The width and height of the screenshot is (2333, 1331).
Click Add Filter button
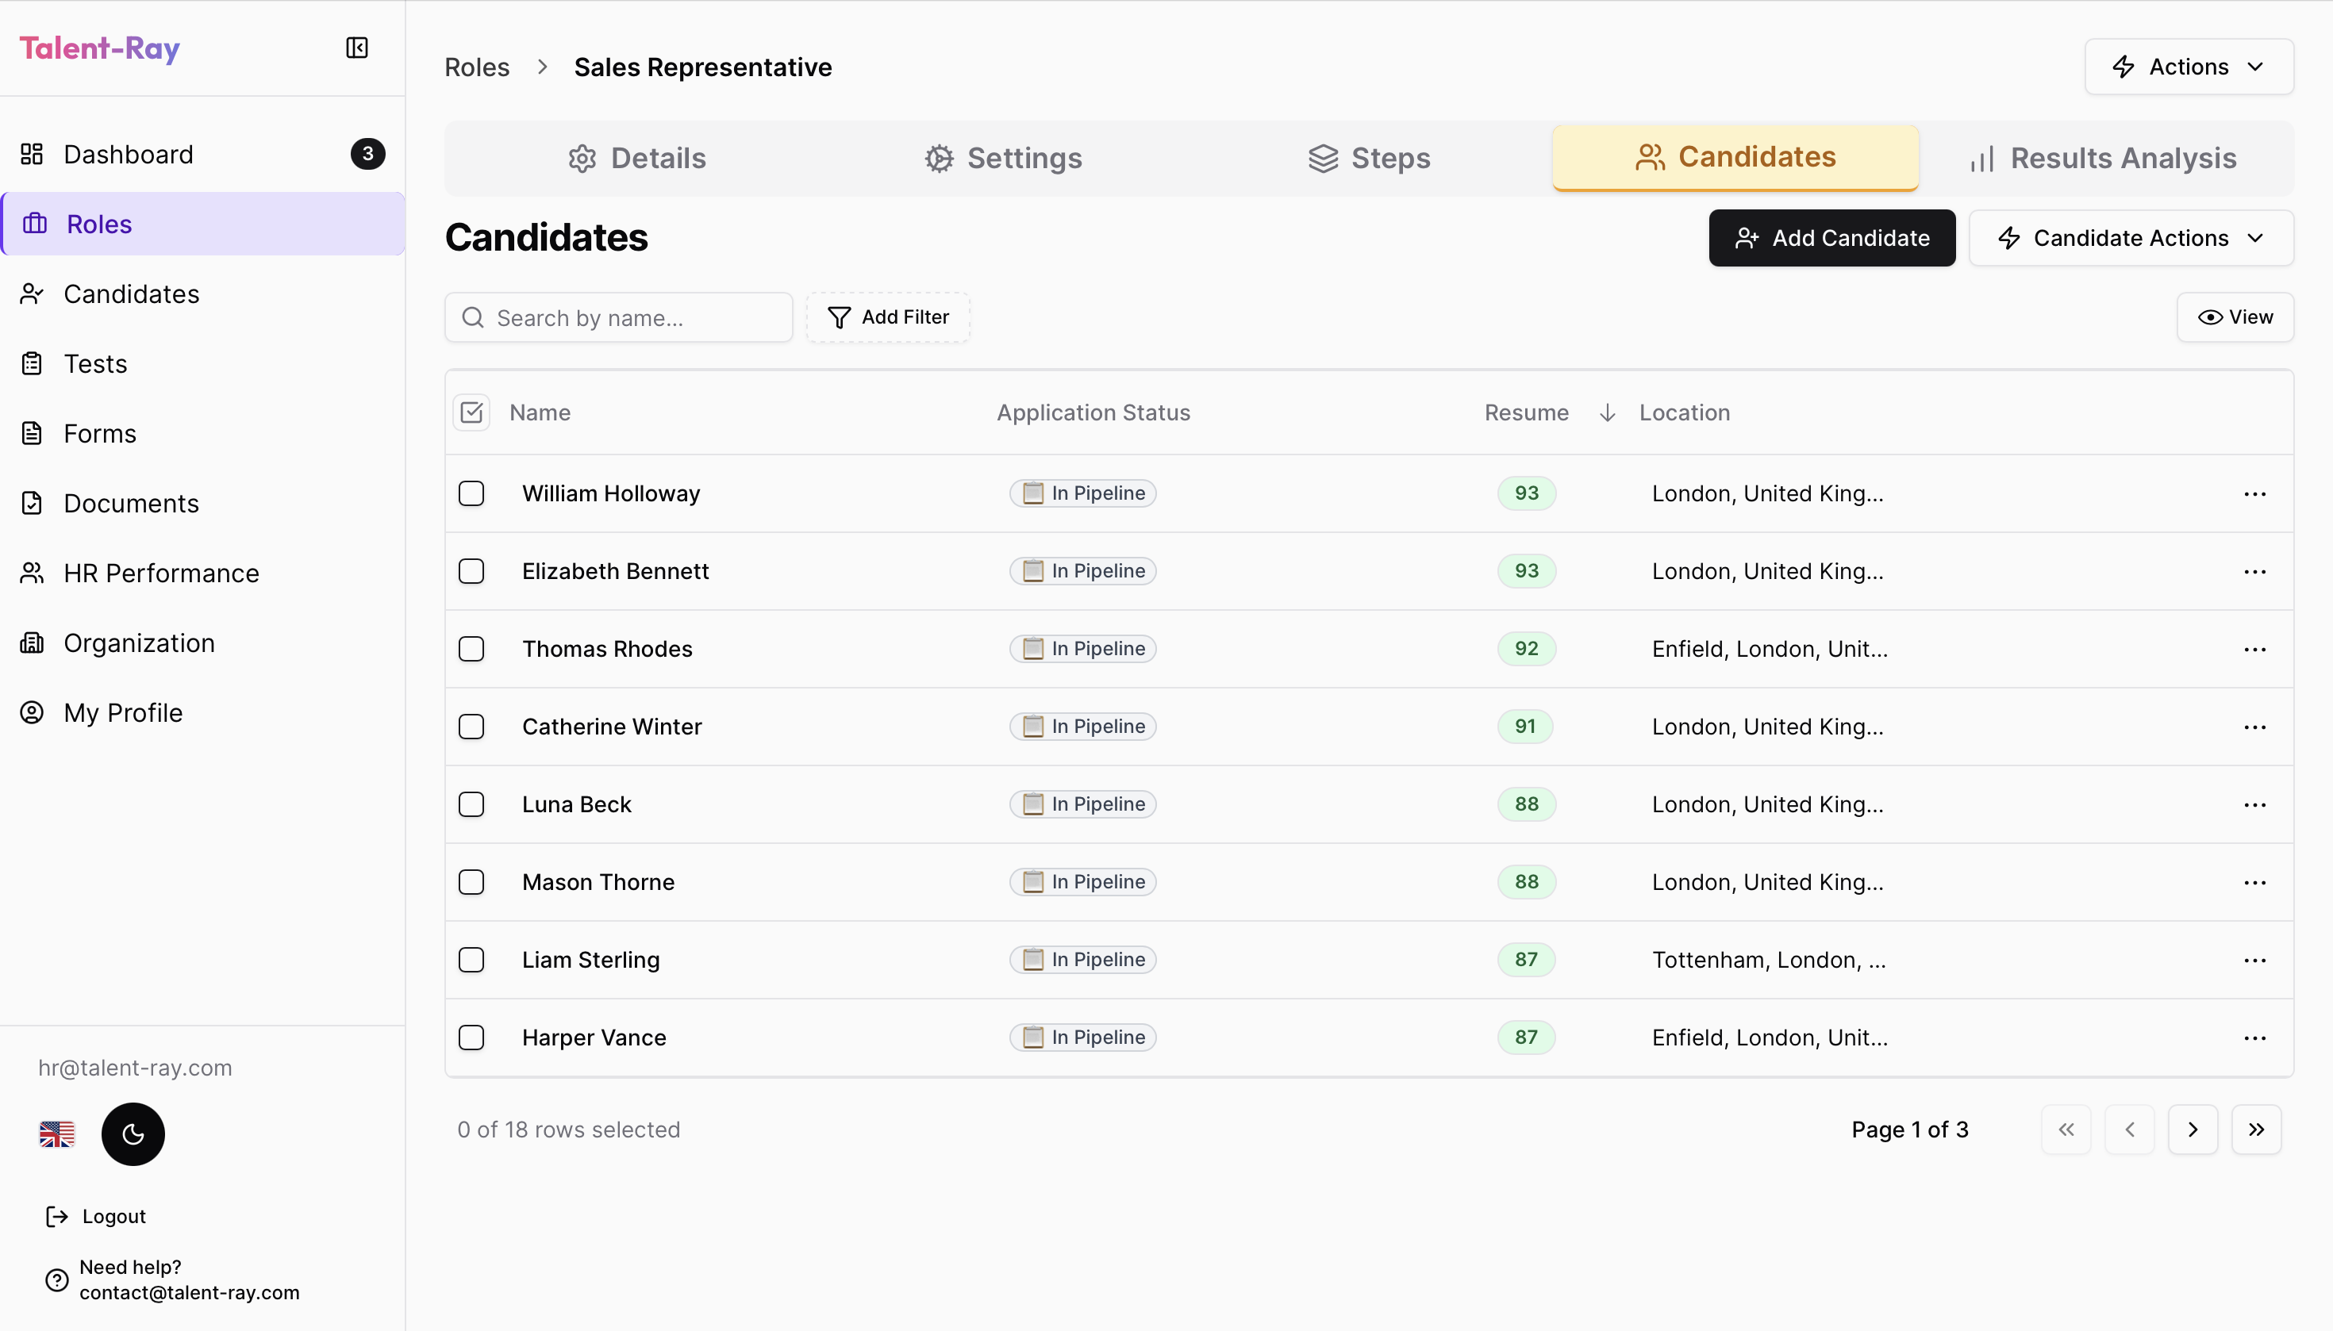[887, 317]
